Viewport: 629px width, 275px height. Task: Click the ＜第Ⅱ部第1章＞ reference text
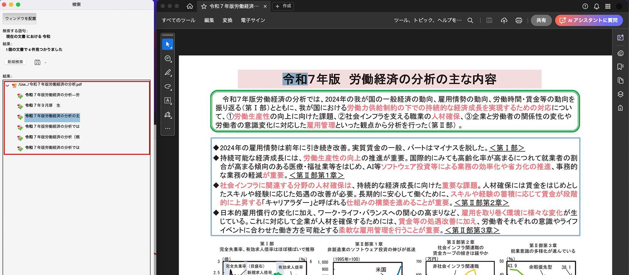pos(317,175)
